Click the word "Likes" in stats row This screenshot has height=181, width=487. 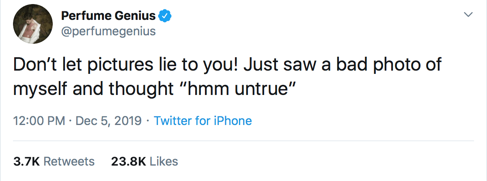(x=164, y=162)
